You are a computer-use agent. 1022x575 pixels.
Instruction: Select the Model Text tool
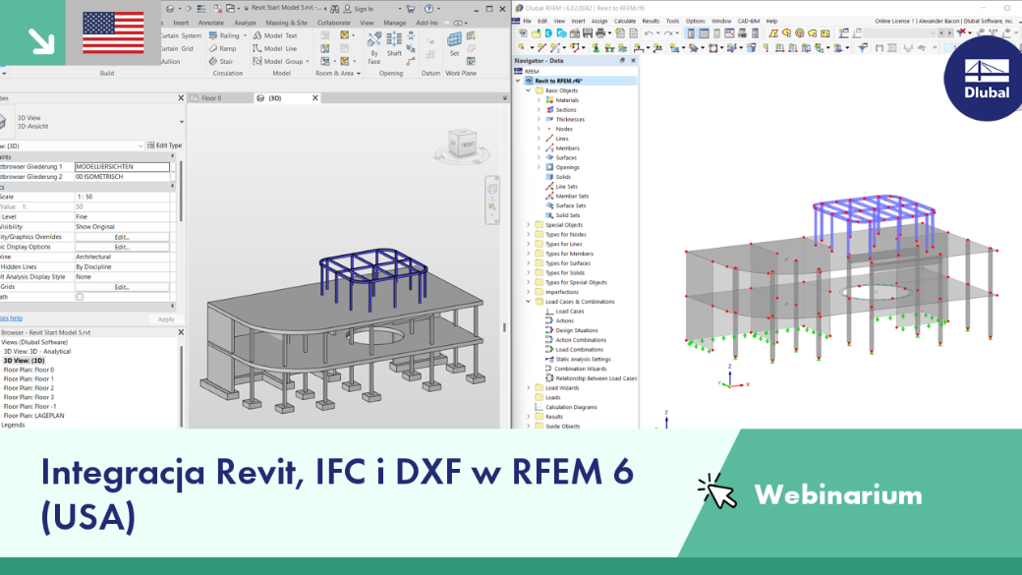pos(275,35)
